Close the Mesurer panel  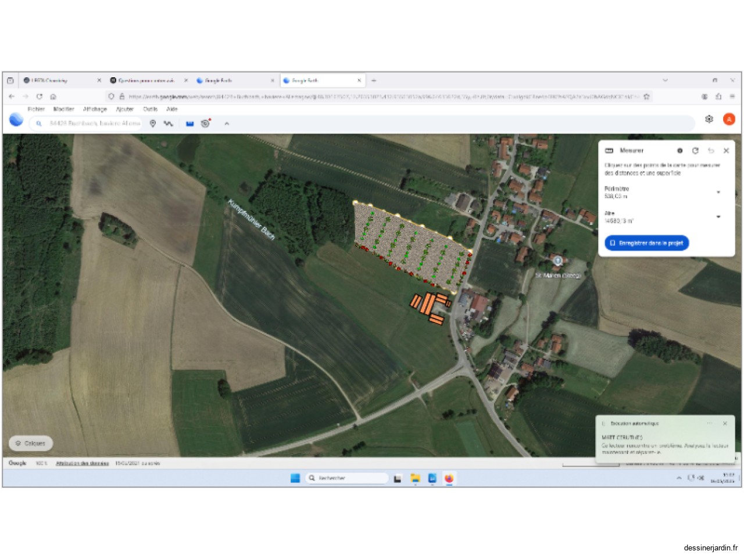pos(726,151)
